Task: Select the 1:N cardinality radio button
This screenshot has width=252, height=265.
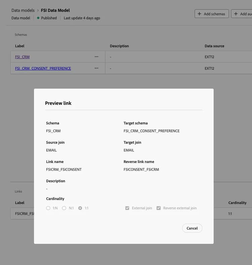Action: point(48,208)
